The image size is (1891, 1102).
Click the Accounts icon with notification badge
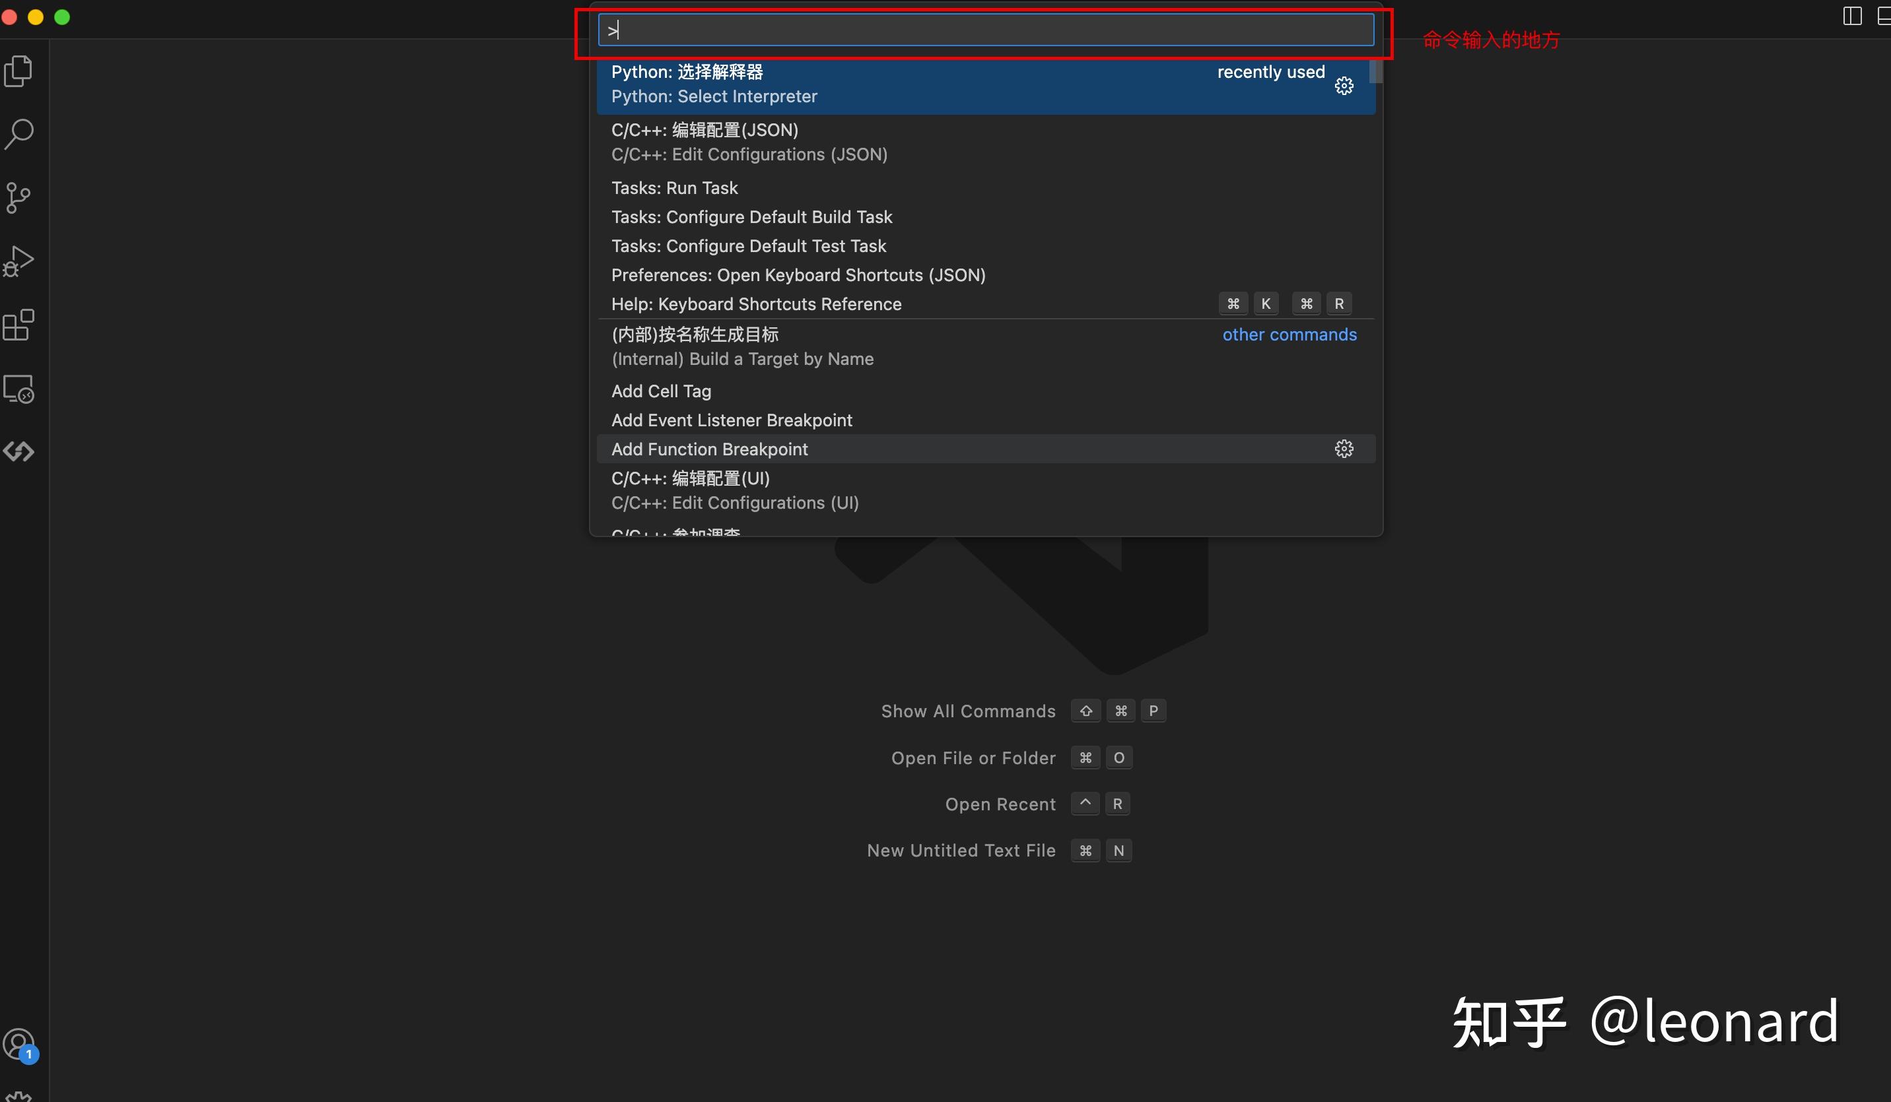[18, 1043]
